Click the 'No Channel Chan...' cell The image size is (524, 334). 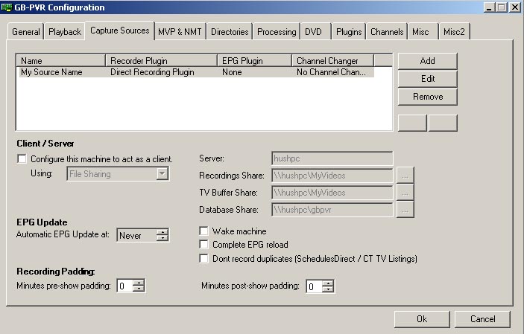pyautogui.click(x=331, y=72)
